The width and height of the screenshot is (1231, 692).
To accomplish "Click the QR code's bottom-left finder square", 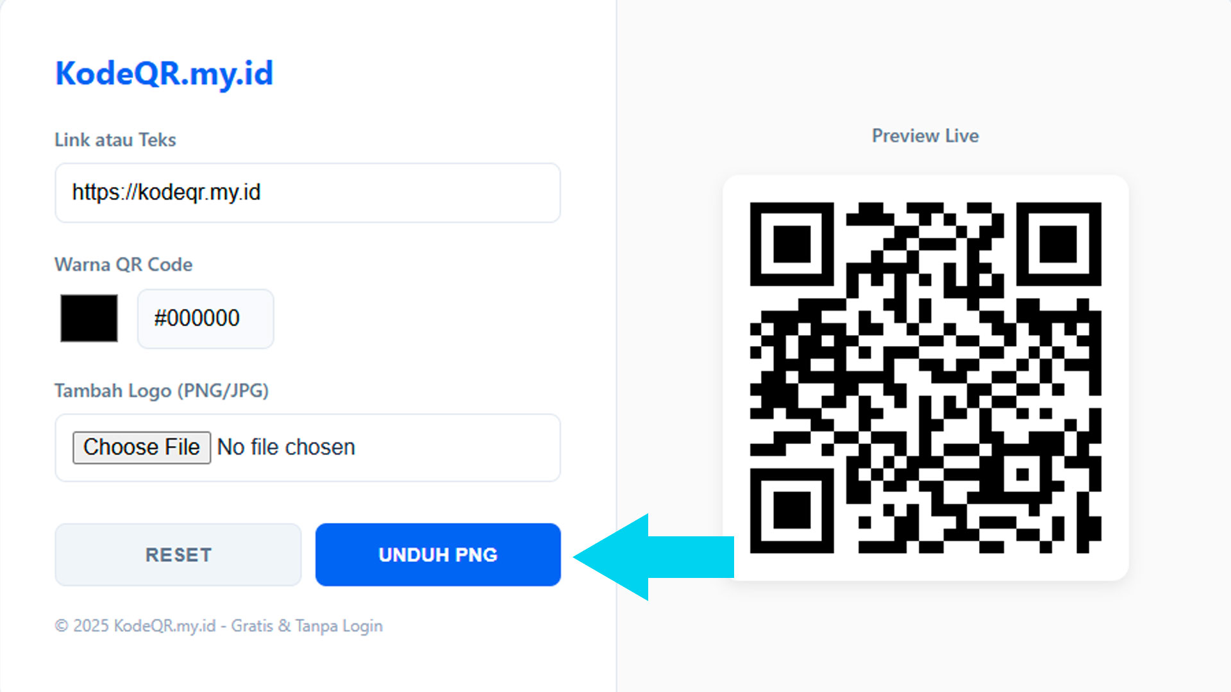I will [792, 511].
